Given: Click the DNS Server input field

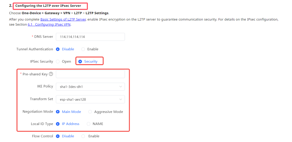Looking at the screenshot, I should [90, 37].
